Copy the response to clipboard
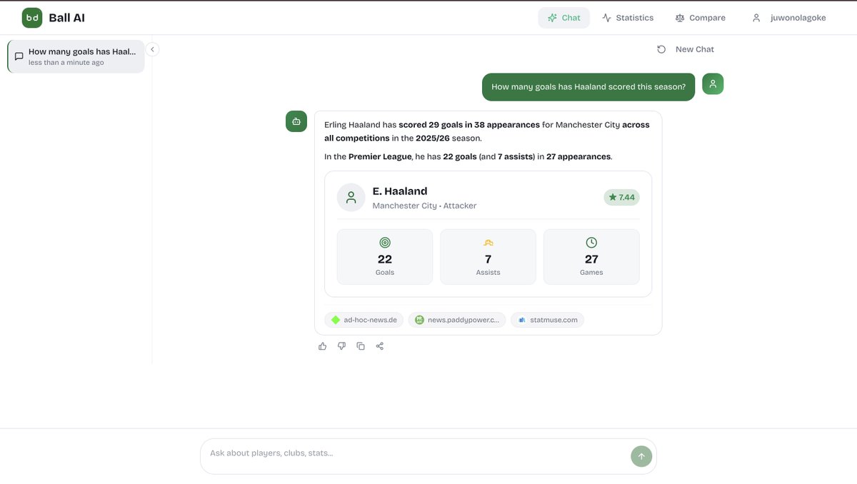 [361, 346]
